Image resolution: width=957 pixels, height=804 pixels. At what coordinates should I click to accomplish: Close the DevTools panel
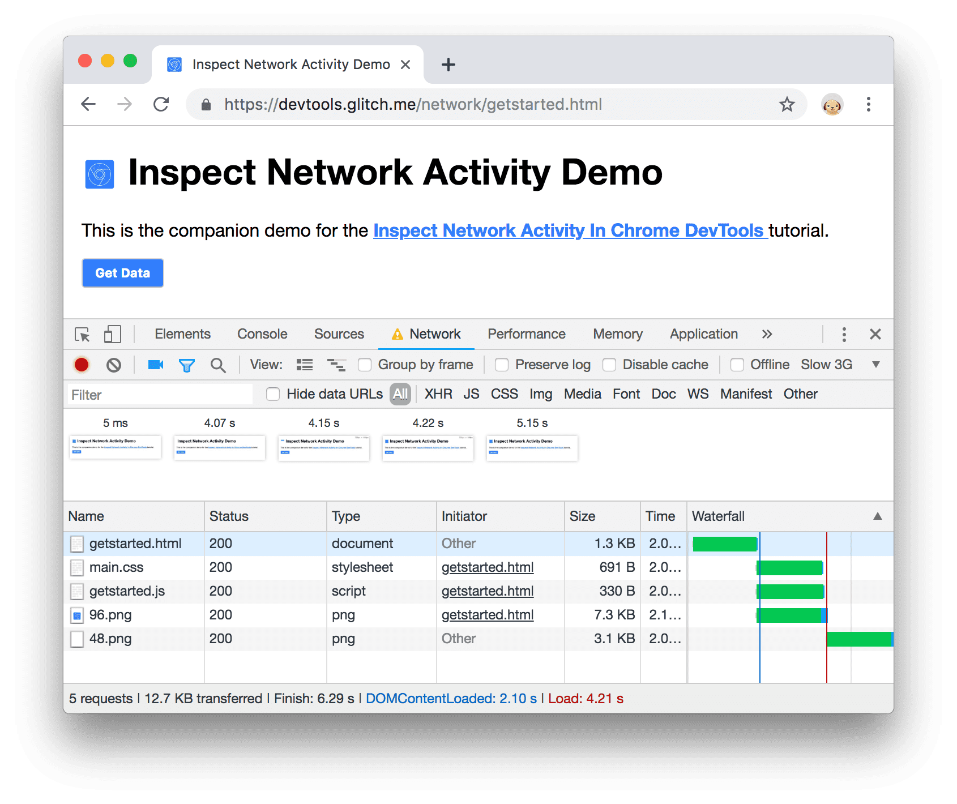875,334
